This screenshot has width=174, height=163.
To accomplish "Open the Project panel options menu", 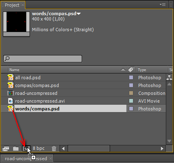I will tap(163, 5).
